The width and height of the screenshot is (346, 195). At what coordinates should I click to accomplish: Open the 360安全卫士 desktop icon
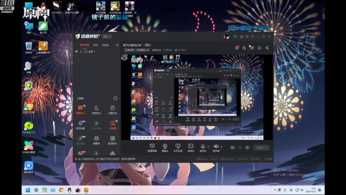29,127
